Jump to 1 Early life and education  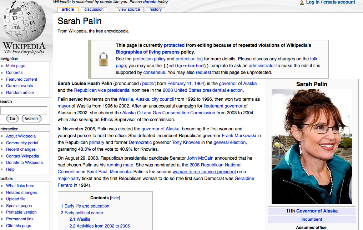click(85, 206)
